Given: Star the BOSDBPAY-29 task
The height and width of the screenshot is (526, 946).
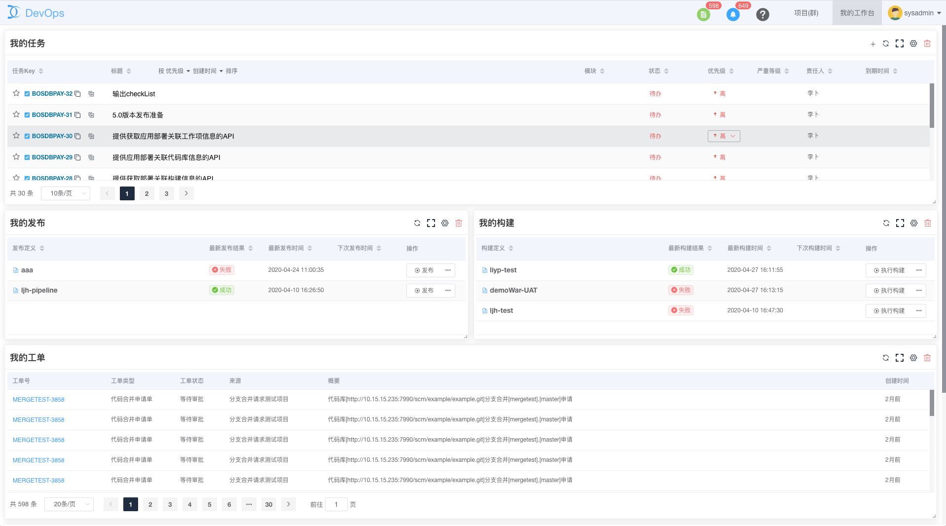Looking at the screenshot, I should tap(16, 157).
